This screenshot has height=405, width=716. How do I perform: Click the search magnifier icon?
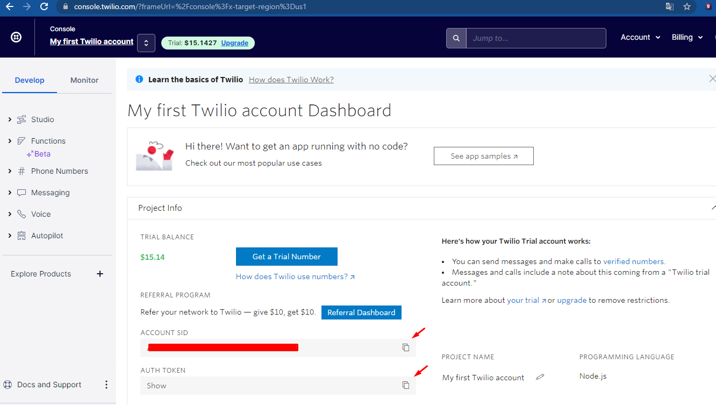click(x=456, y=38)
